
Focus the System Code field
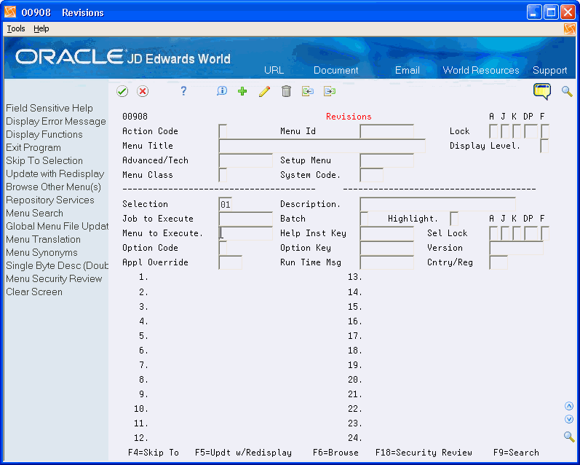click(371, 175)
